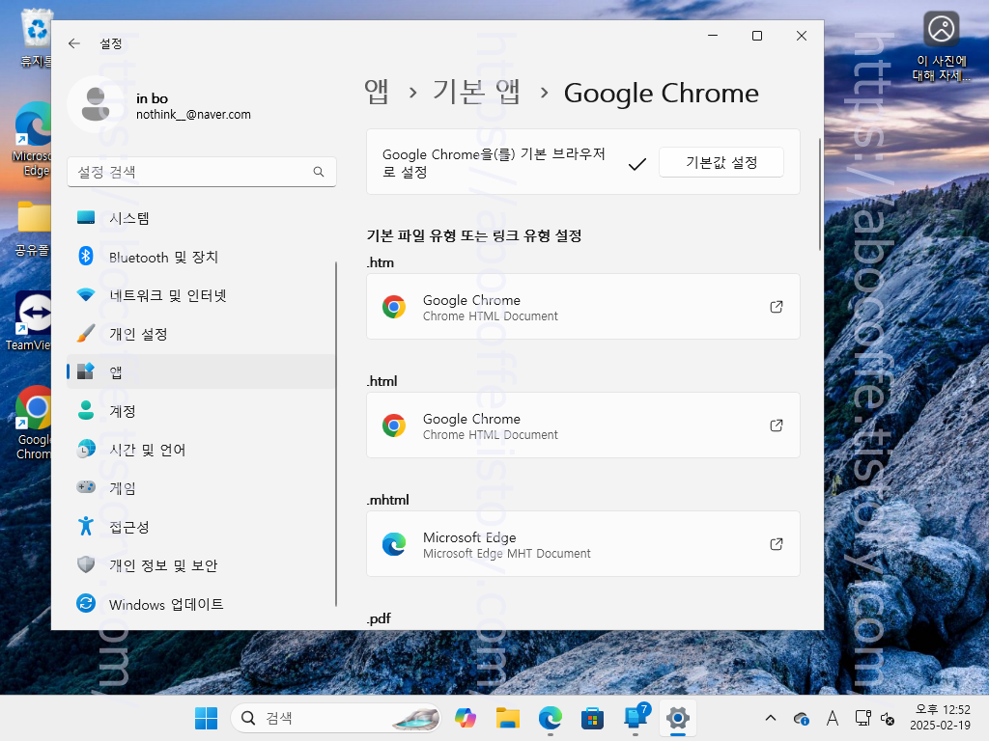The width and height of the screenshot is (989, 741).
Task: Click the open-external icon on .htm row
Action: 777,307
